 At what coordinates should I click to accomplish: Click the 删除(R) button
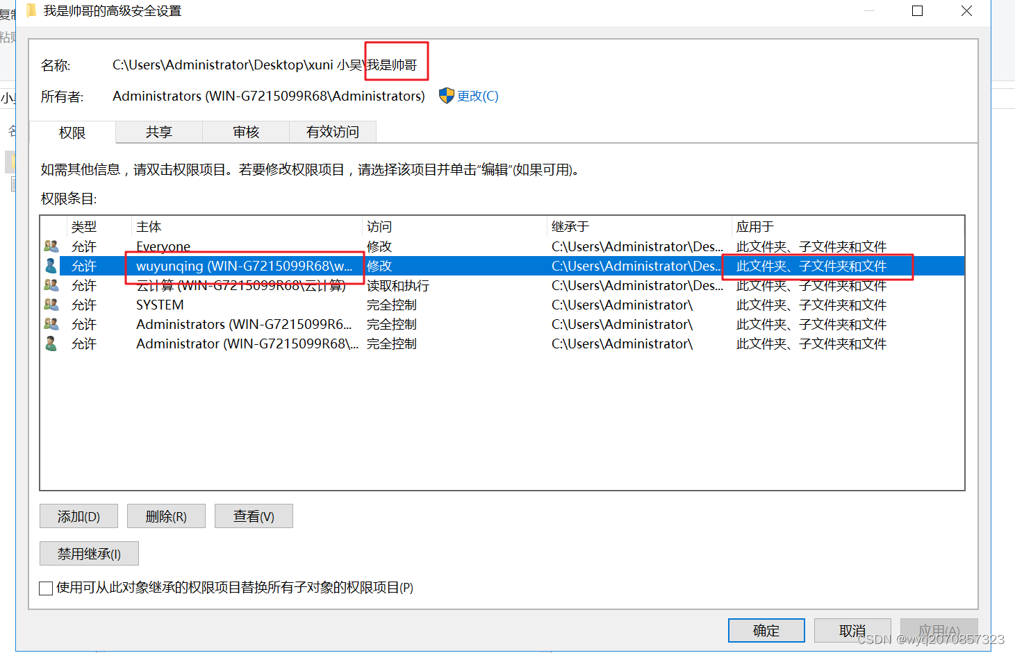pyautogui.click(x=166, y=516)
